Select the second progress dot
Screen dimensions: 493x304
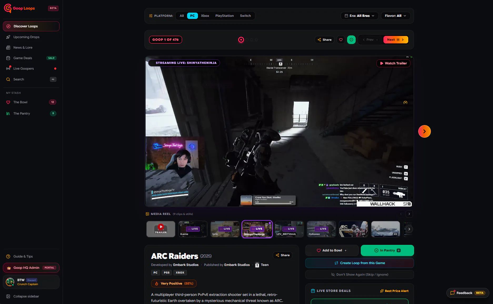point(247,40)
